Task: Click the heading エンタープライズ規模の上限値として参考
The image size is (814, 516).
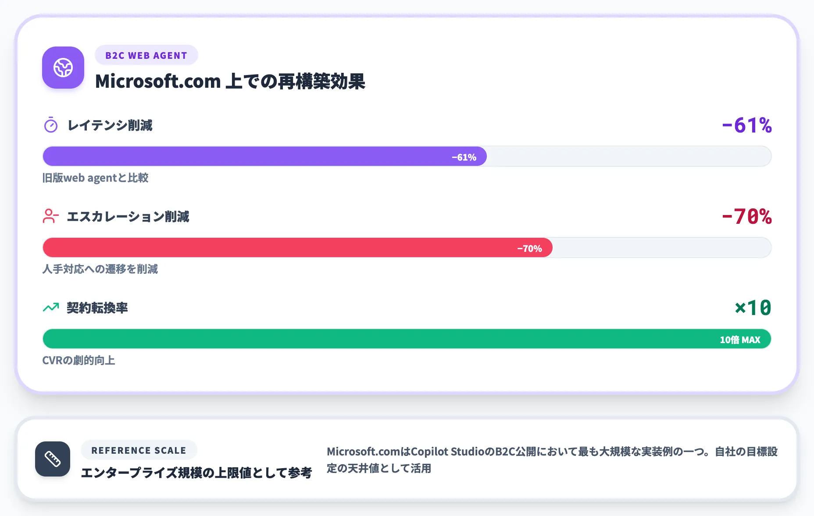Action: point(196,473)
